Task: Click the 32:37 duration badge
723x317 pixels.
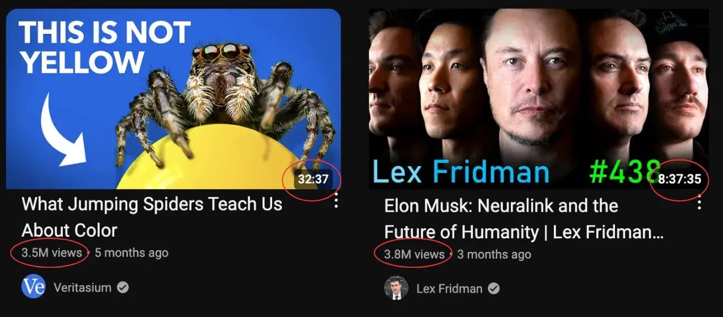Action: [313, 179]
